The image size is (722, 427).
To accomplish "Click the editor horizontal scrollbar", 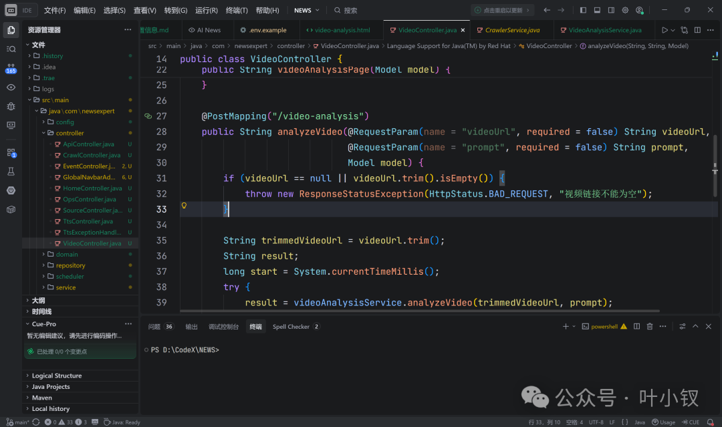I will click(420, 311).
